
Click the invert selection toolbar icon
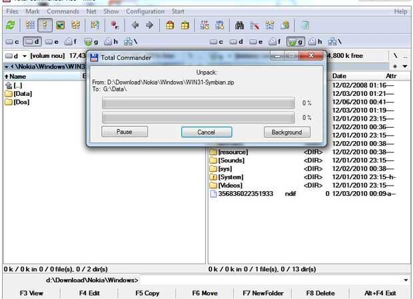95,25
